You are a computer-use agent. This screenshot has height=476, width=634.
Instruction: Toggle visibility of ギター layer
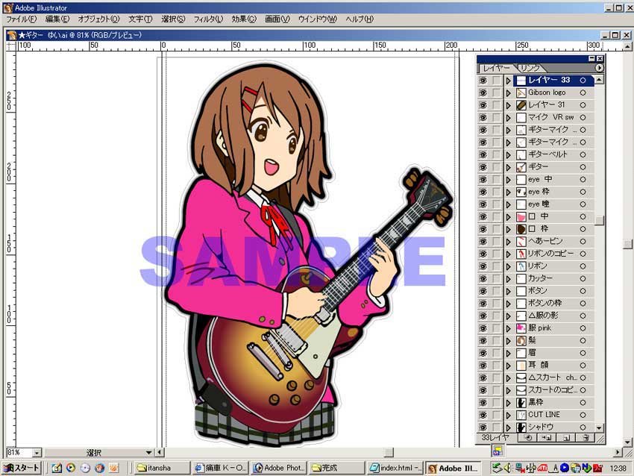coord(483,167)
